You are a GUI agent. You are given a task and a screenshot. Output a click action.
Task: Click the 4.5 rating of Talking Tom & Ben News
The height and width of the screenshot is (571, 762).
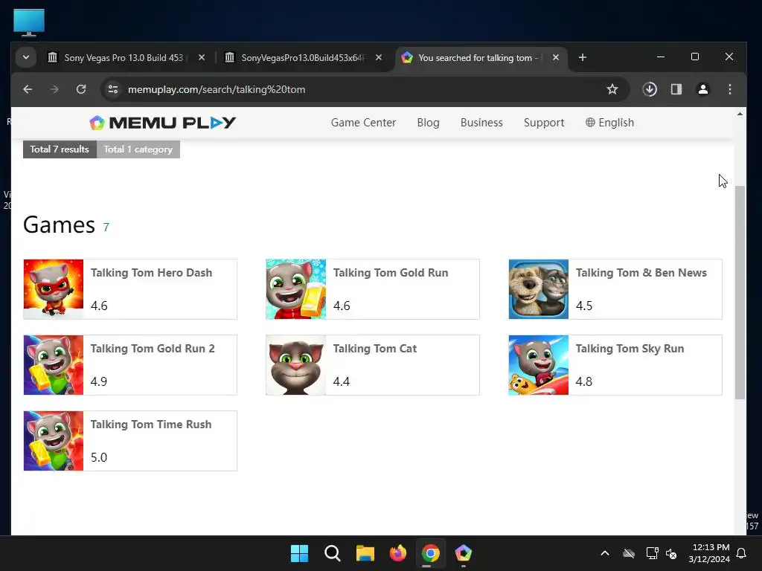583,306
